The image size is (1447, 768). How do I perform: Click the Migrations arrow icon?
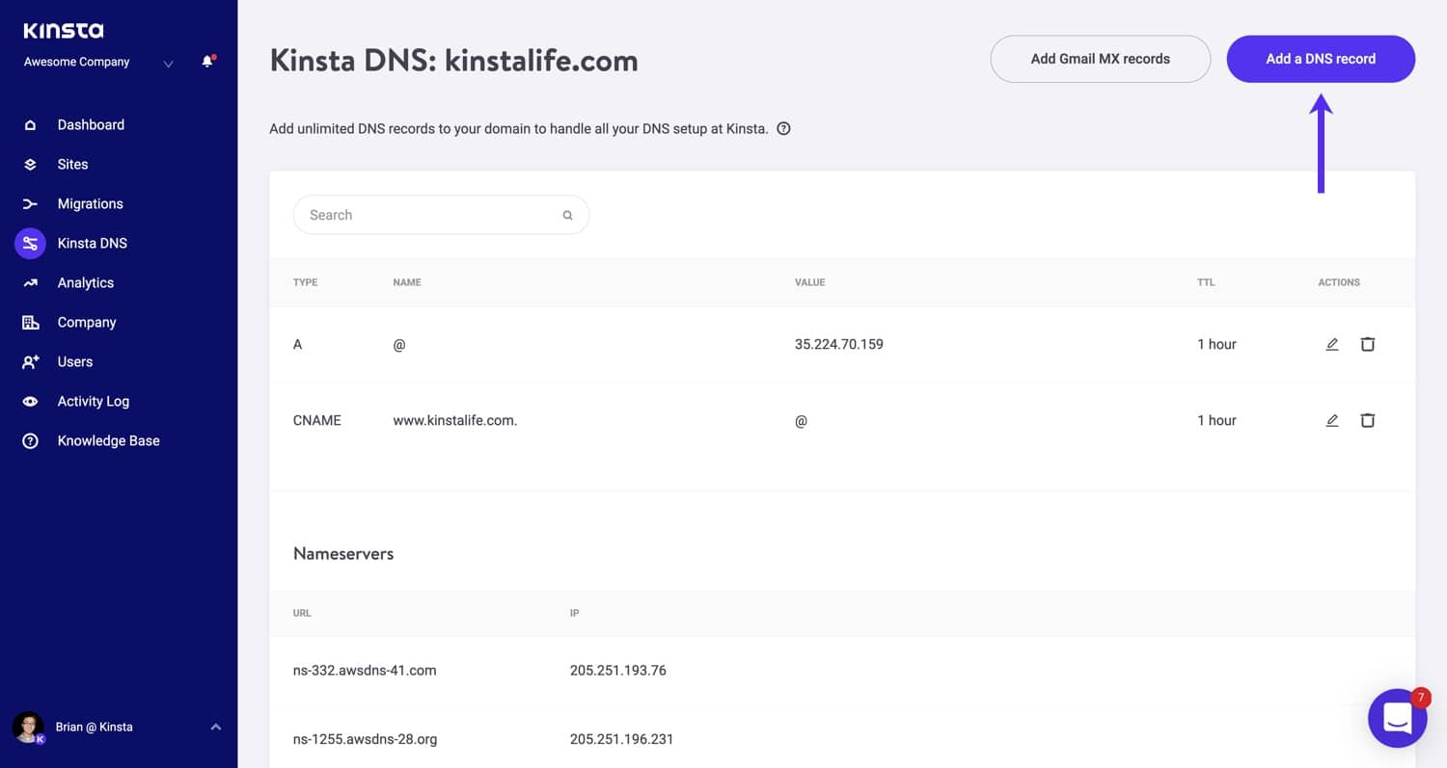[30, 204]
